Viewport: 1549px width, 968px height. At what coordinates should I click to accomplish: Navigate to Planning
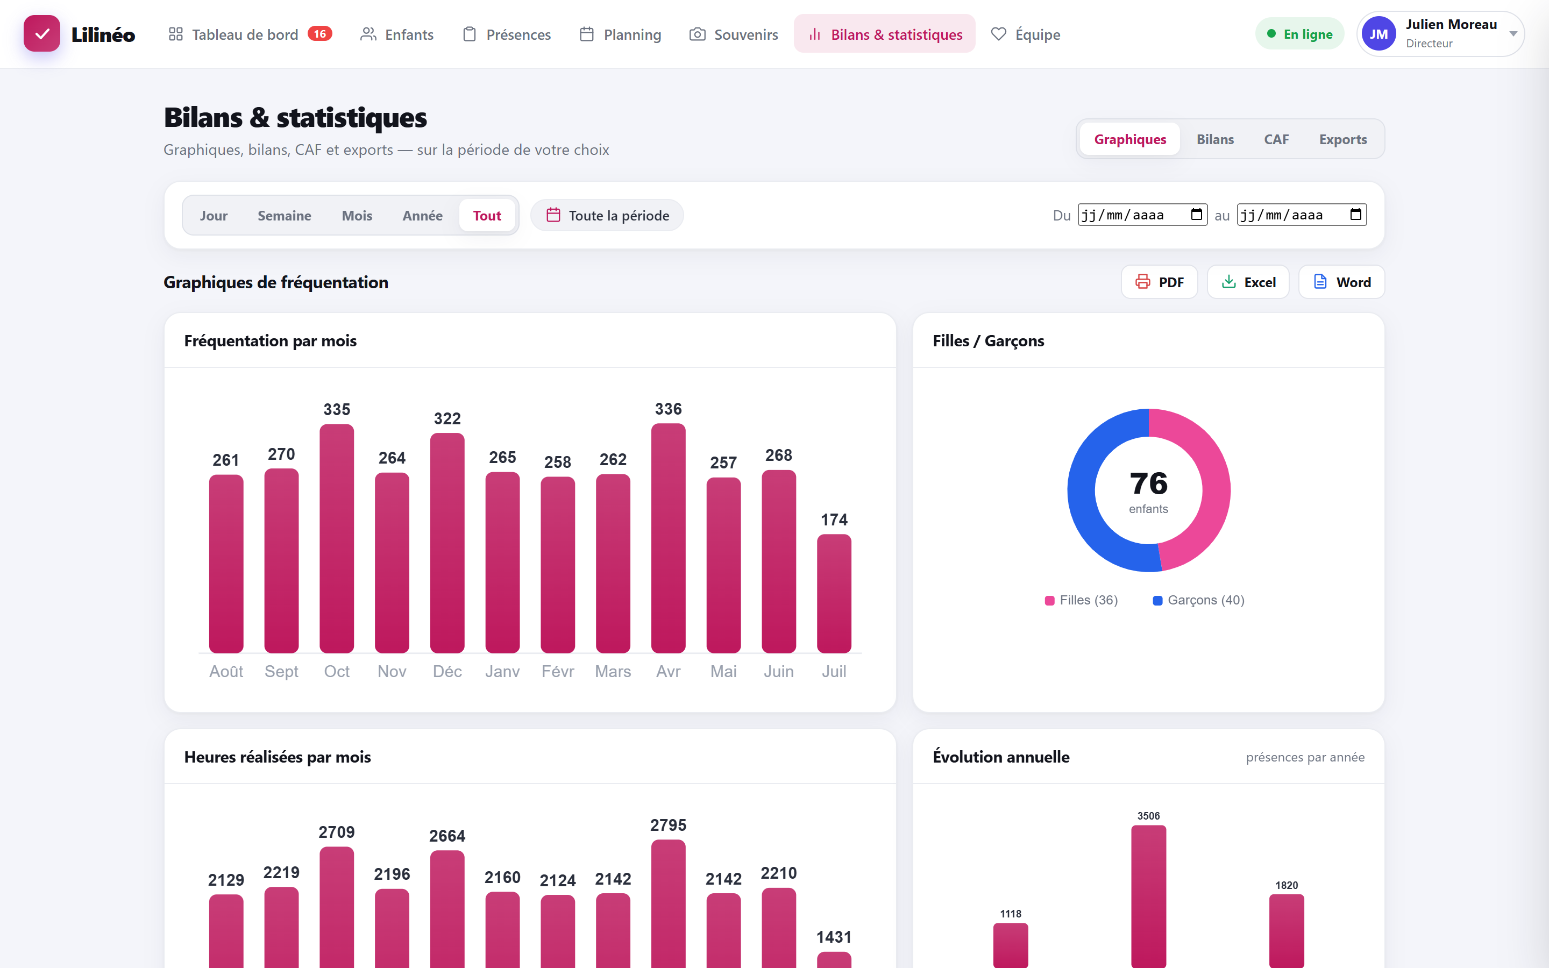(x=620, y=34)
